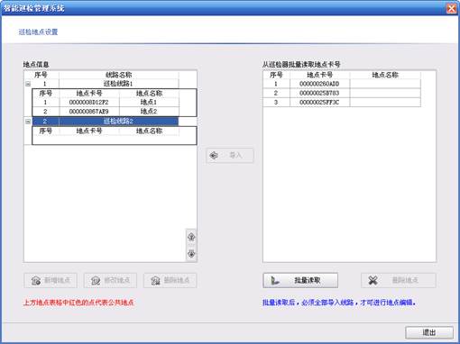This screenshot has height=344, width=460.
Task: Select card number 0000008D12F2 cell
Action: click(89, 103)
